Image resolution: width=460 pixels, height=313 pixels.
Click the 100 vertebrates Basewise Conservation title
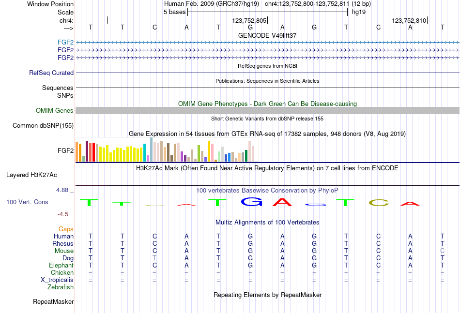click(x=267, y=190)
